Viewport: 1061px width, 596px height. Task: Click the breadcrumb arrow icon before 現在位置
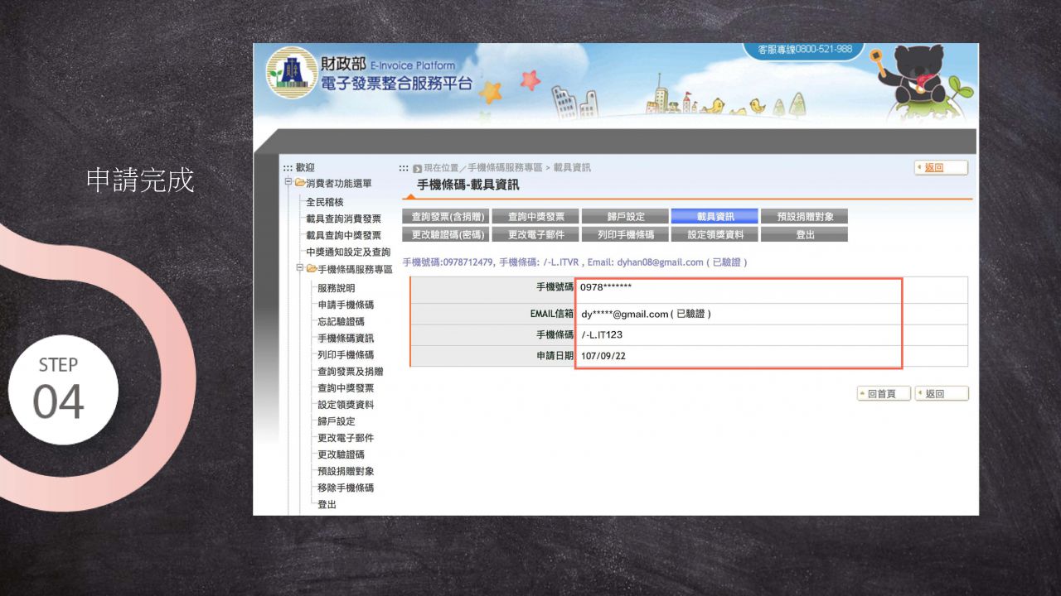tap(417, 168)
